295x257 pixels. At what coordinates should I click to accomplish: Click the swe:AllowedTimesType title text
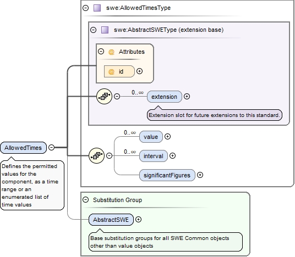point(138,8)
